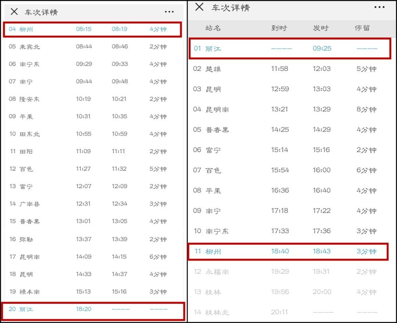Select the 11 柳州 row on right

[288, 251]
